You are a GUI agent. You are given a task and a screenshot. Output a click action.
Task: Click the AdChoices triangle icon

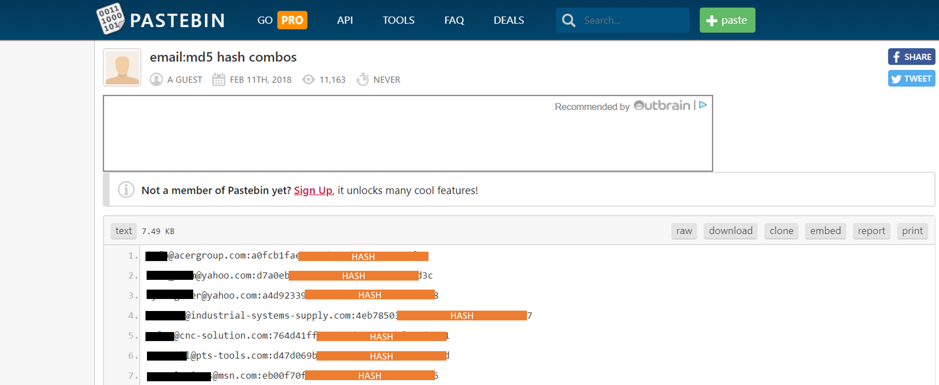pyautogui.click(x=703, y=105)
